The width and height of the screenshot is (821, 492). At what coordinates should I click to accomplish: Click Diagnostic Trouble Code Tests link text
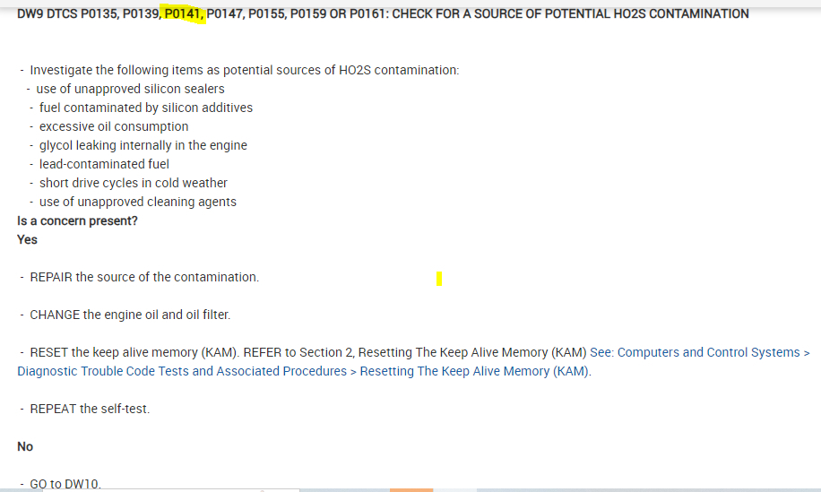tap(182, 371)
